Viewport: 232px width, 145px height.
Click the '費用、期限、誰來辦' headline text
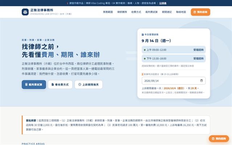pyautogui.click(x=71, y=55)
